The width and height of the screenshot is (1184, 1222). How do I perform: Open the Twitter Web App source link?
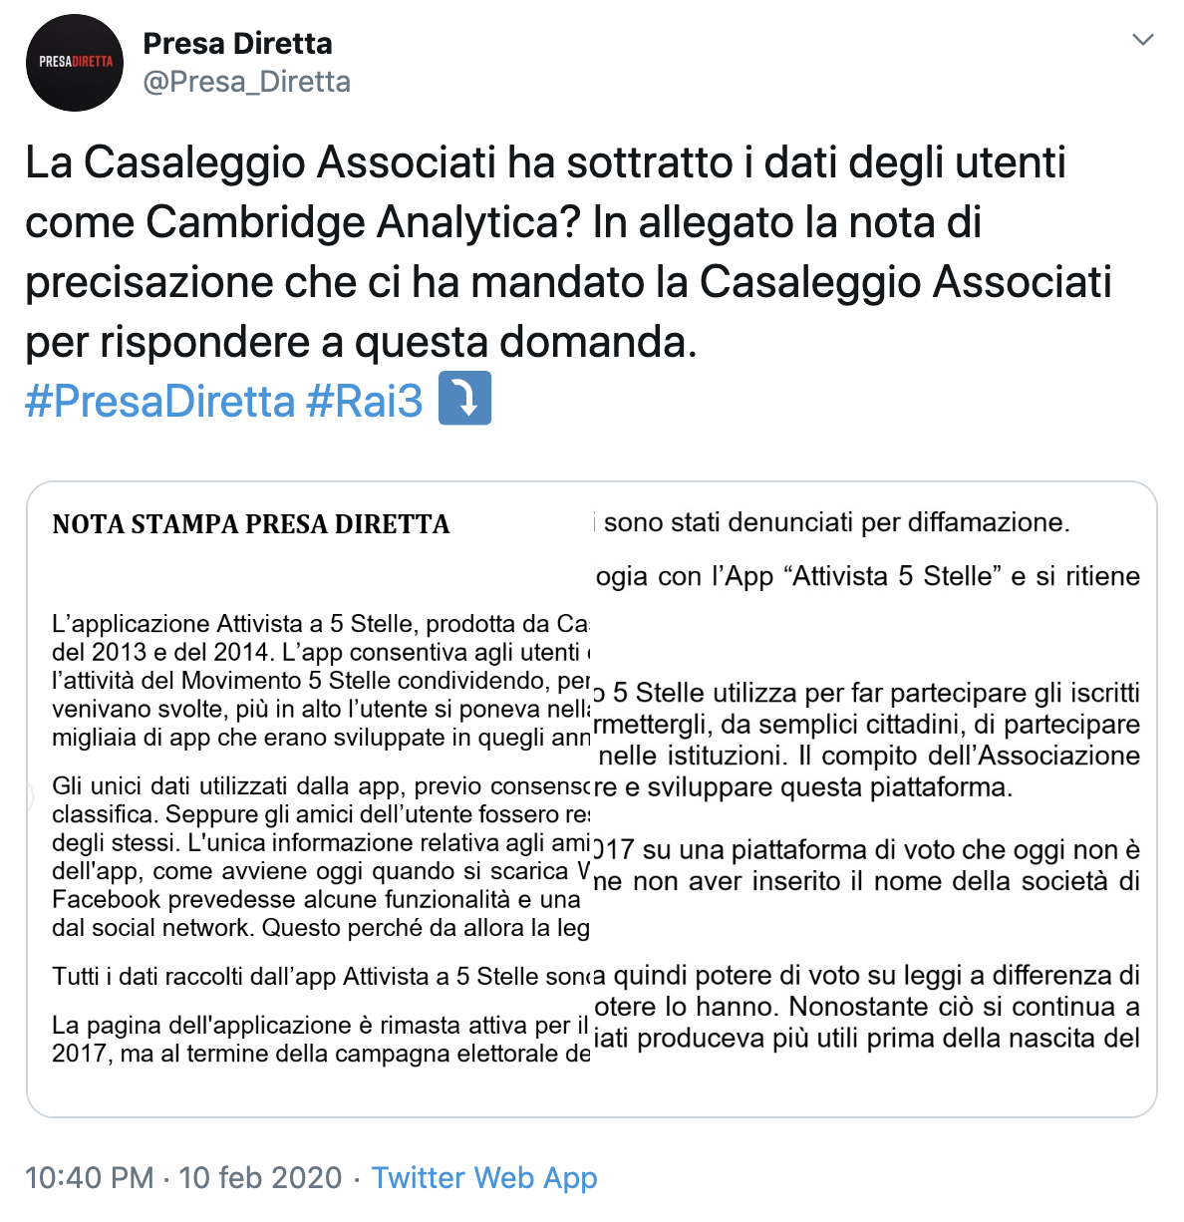pyautogui.click(x=484, y=1177)
